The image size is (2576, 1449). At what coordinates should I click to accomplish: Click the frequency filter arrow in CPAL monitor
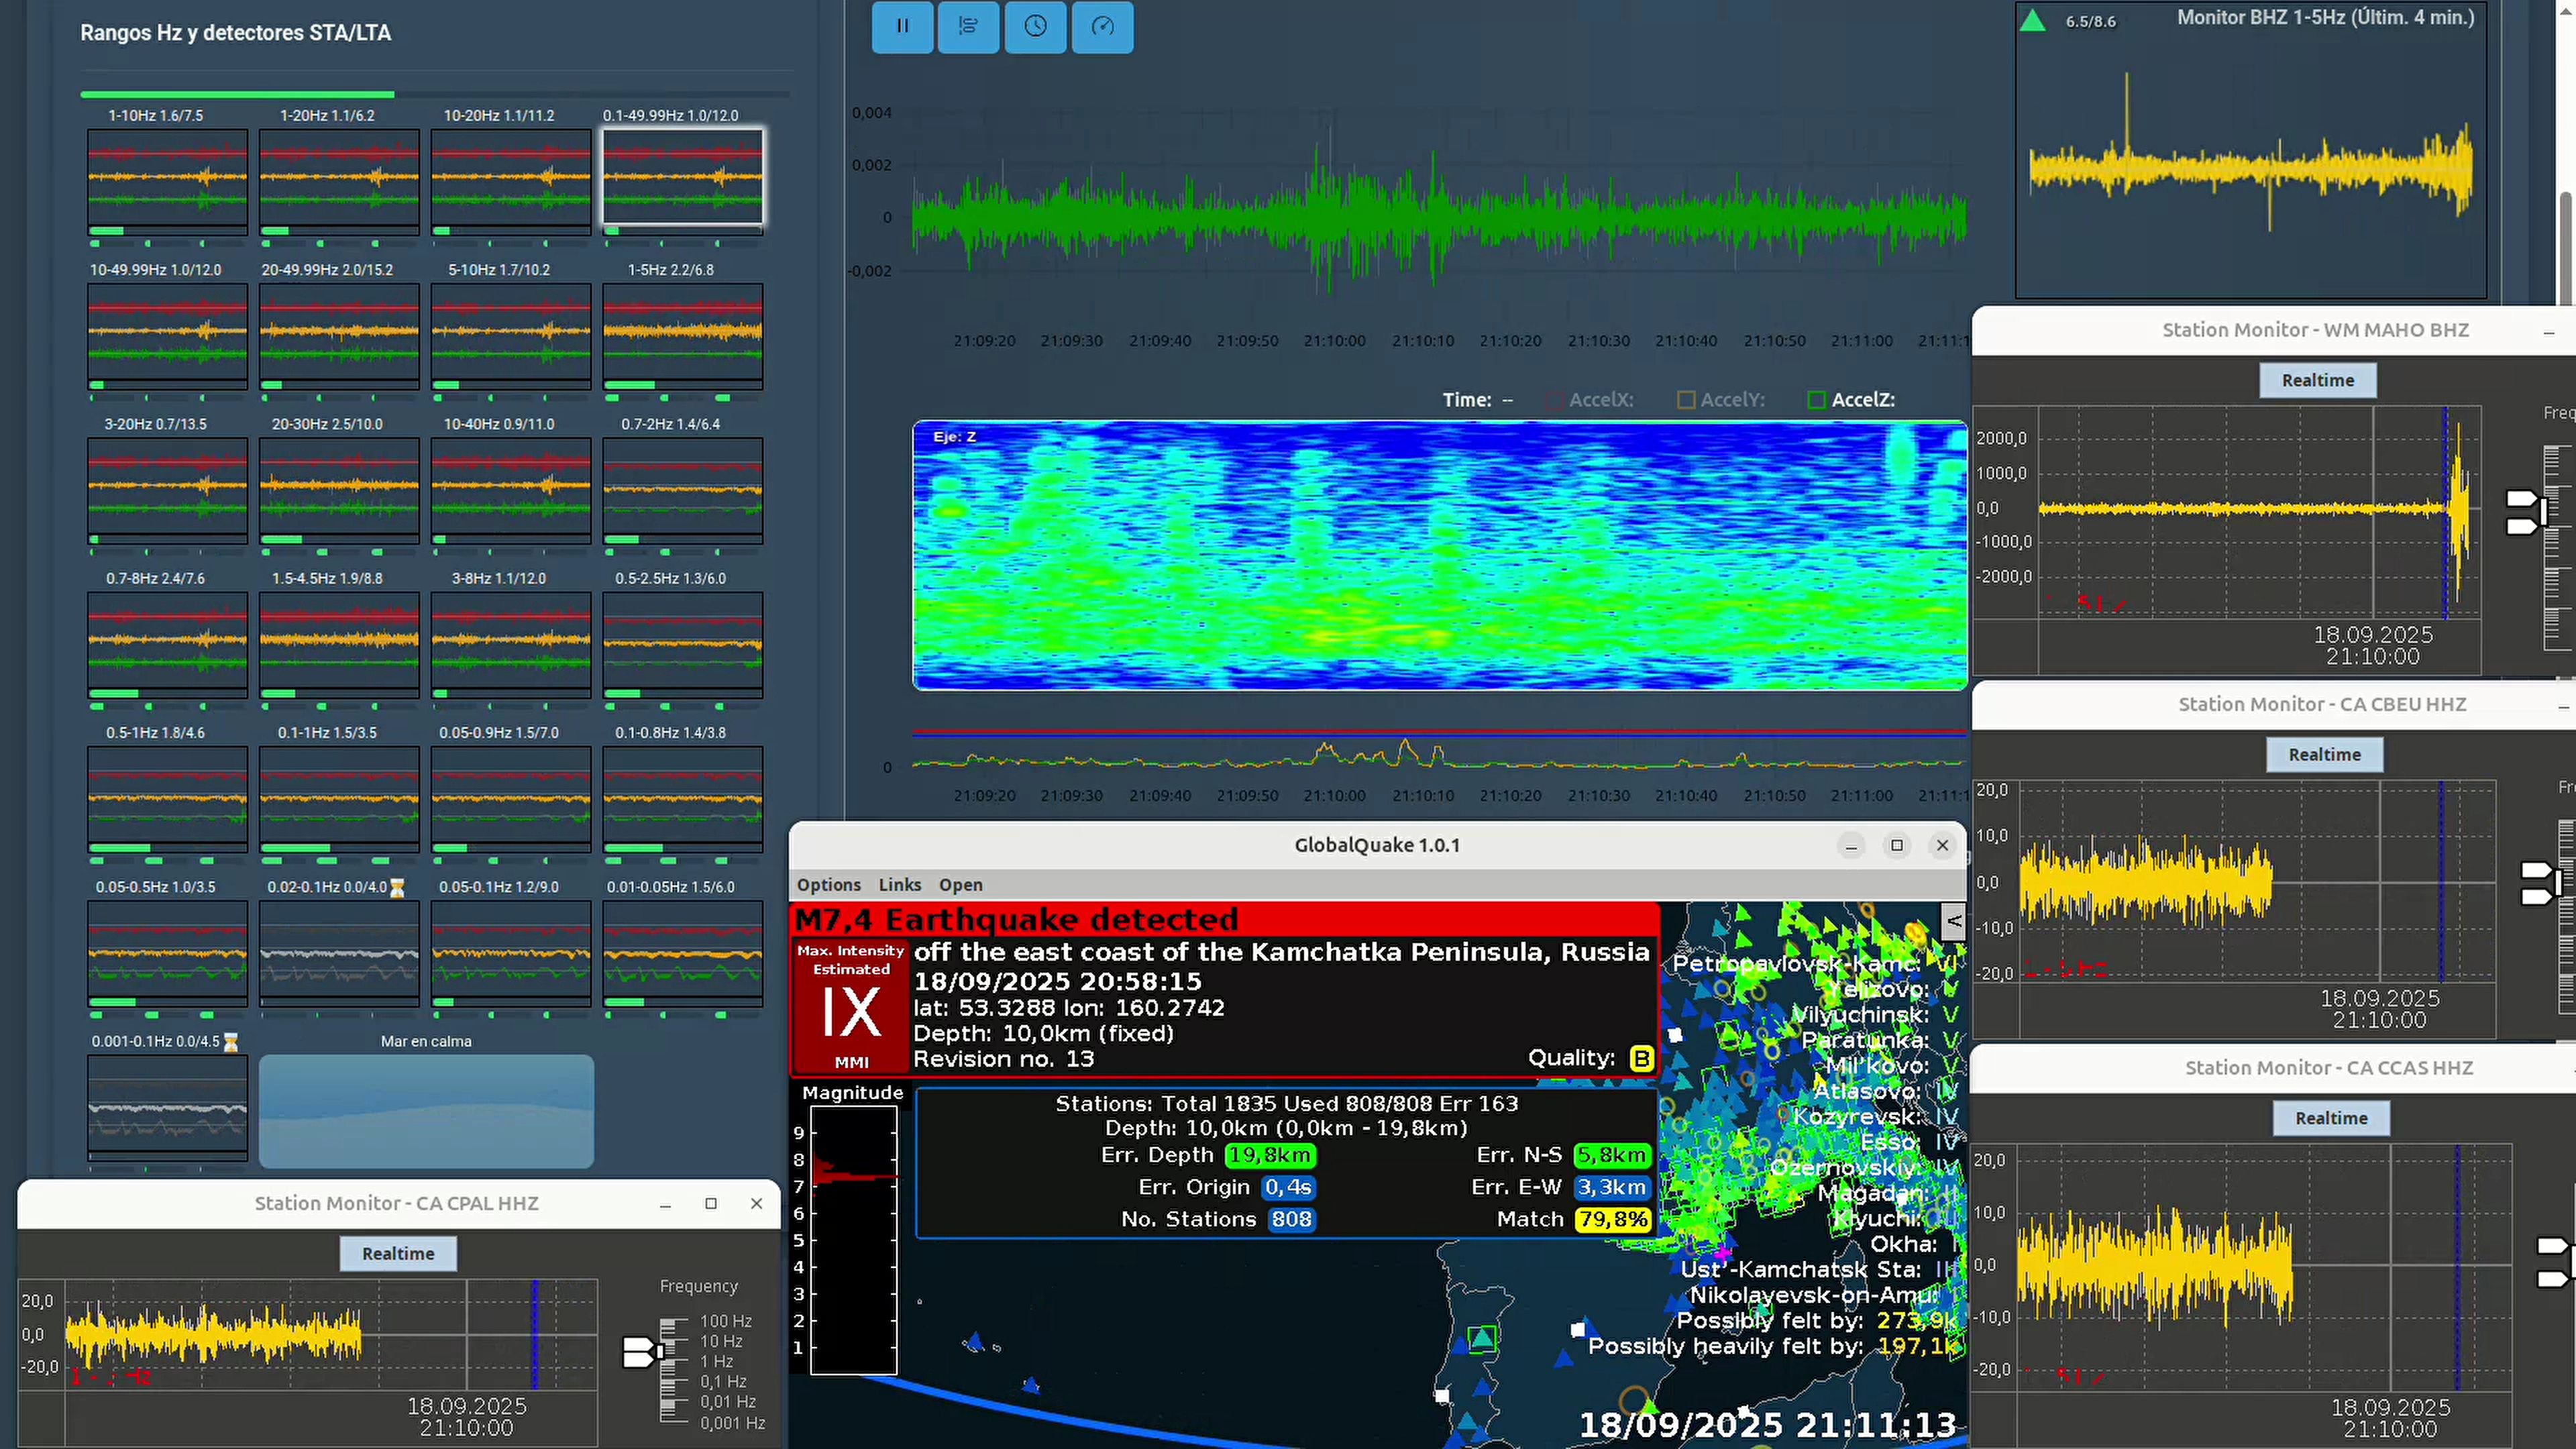638,1352
